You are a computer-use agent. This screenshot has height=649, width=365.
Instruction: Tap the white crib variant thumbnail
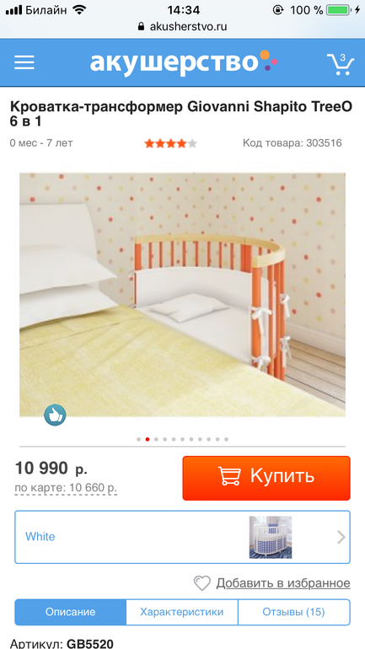(x=271, y=537)
